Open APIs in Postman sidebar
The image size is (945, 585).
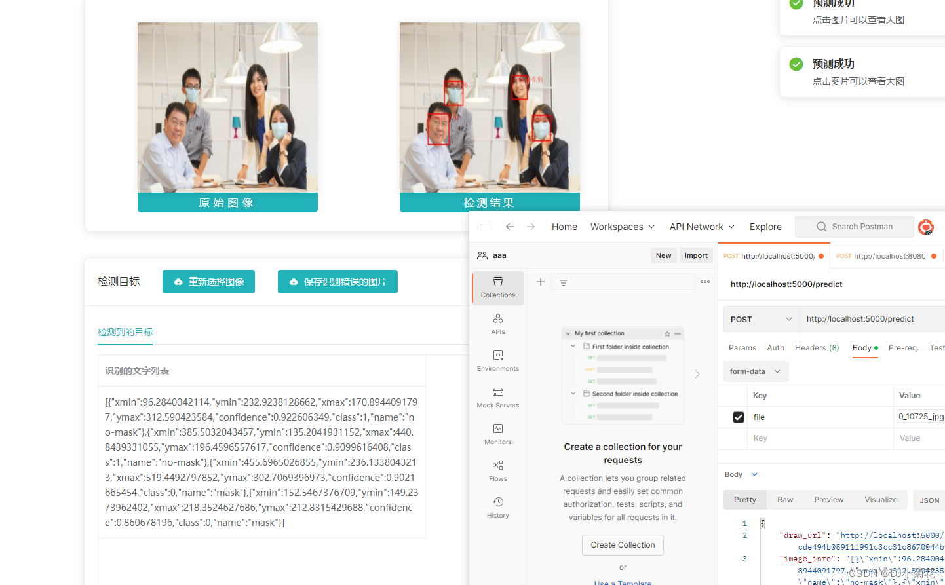[498, 324]
